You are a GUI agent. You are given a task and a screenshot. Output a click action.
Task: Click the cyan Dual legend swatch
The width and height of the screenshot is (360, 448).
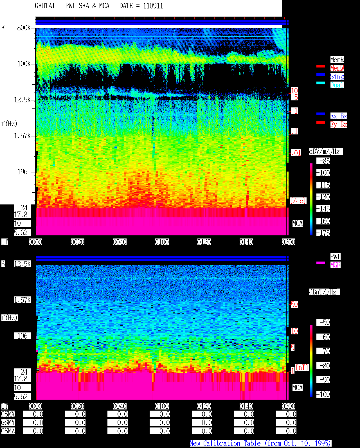click(321, 83)
